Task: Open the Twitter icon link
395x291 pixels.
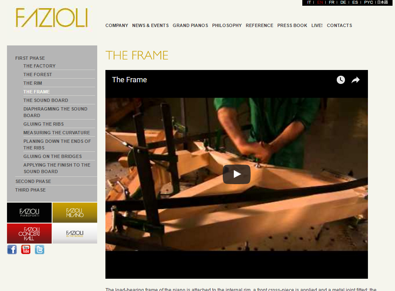Action: click(x=39, y=250)
